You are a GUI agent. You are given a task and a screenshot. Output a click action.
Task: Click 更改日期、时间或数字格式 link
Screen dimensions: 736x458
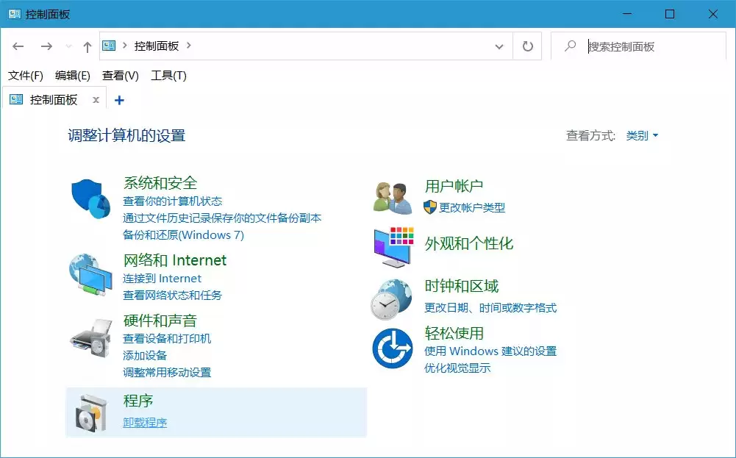point(490,308)
